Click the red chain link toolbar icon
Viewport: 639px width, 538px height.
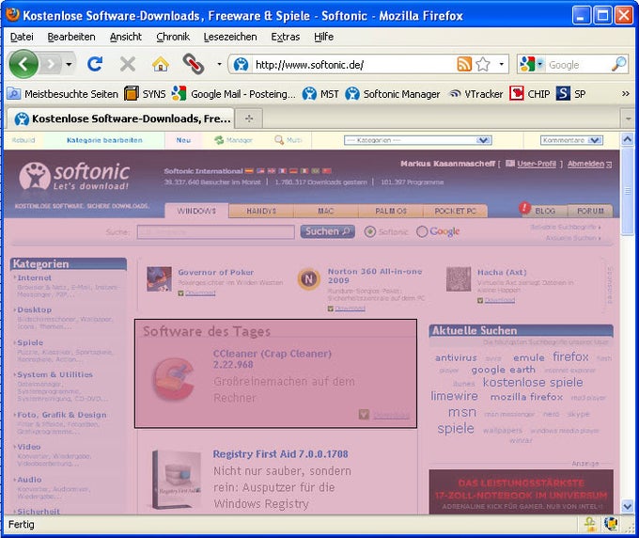point(194,64)
